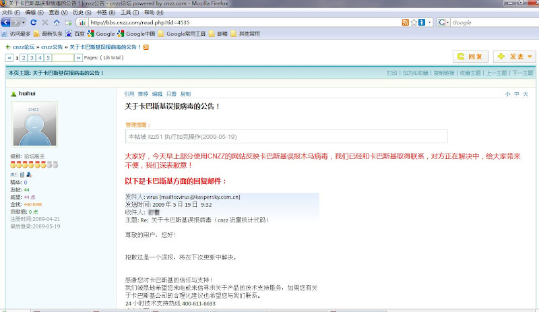Viewport: 539px width, 312px height.
Task: Open the back/forward history dropdown arrow
Action: (x=24, y=22)
